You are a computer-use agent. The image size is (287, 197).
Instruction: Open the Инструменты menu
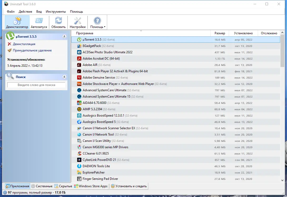[56, 12]
